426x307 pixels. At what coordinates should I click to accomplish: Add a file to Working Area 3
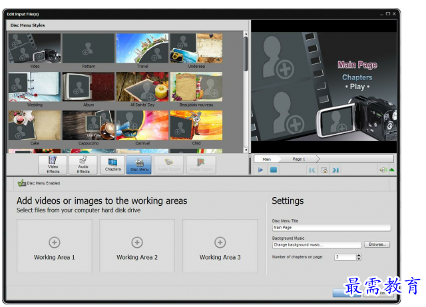tap(220, 246)
